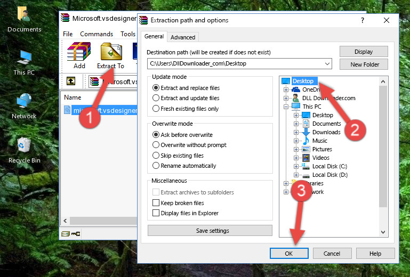Viewport: 410px width, 277px height.
Task: Open the File menu in WinRAR
Action: [68, 34]
